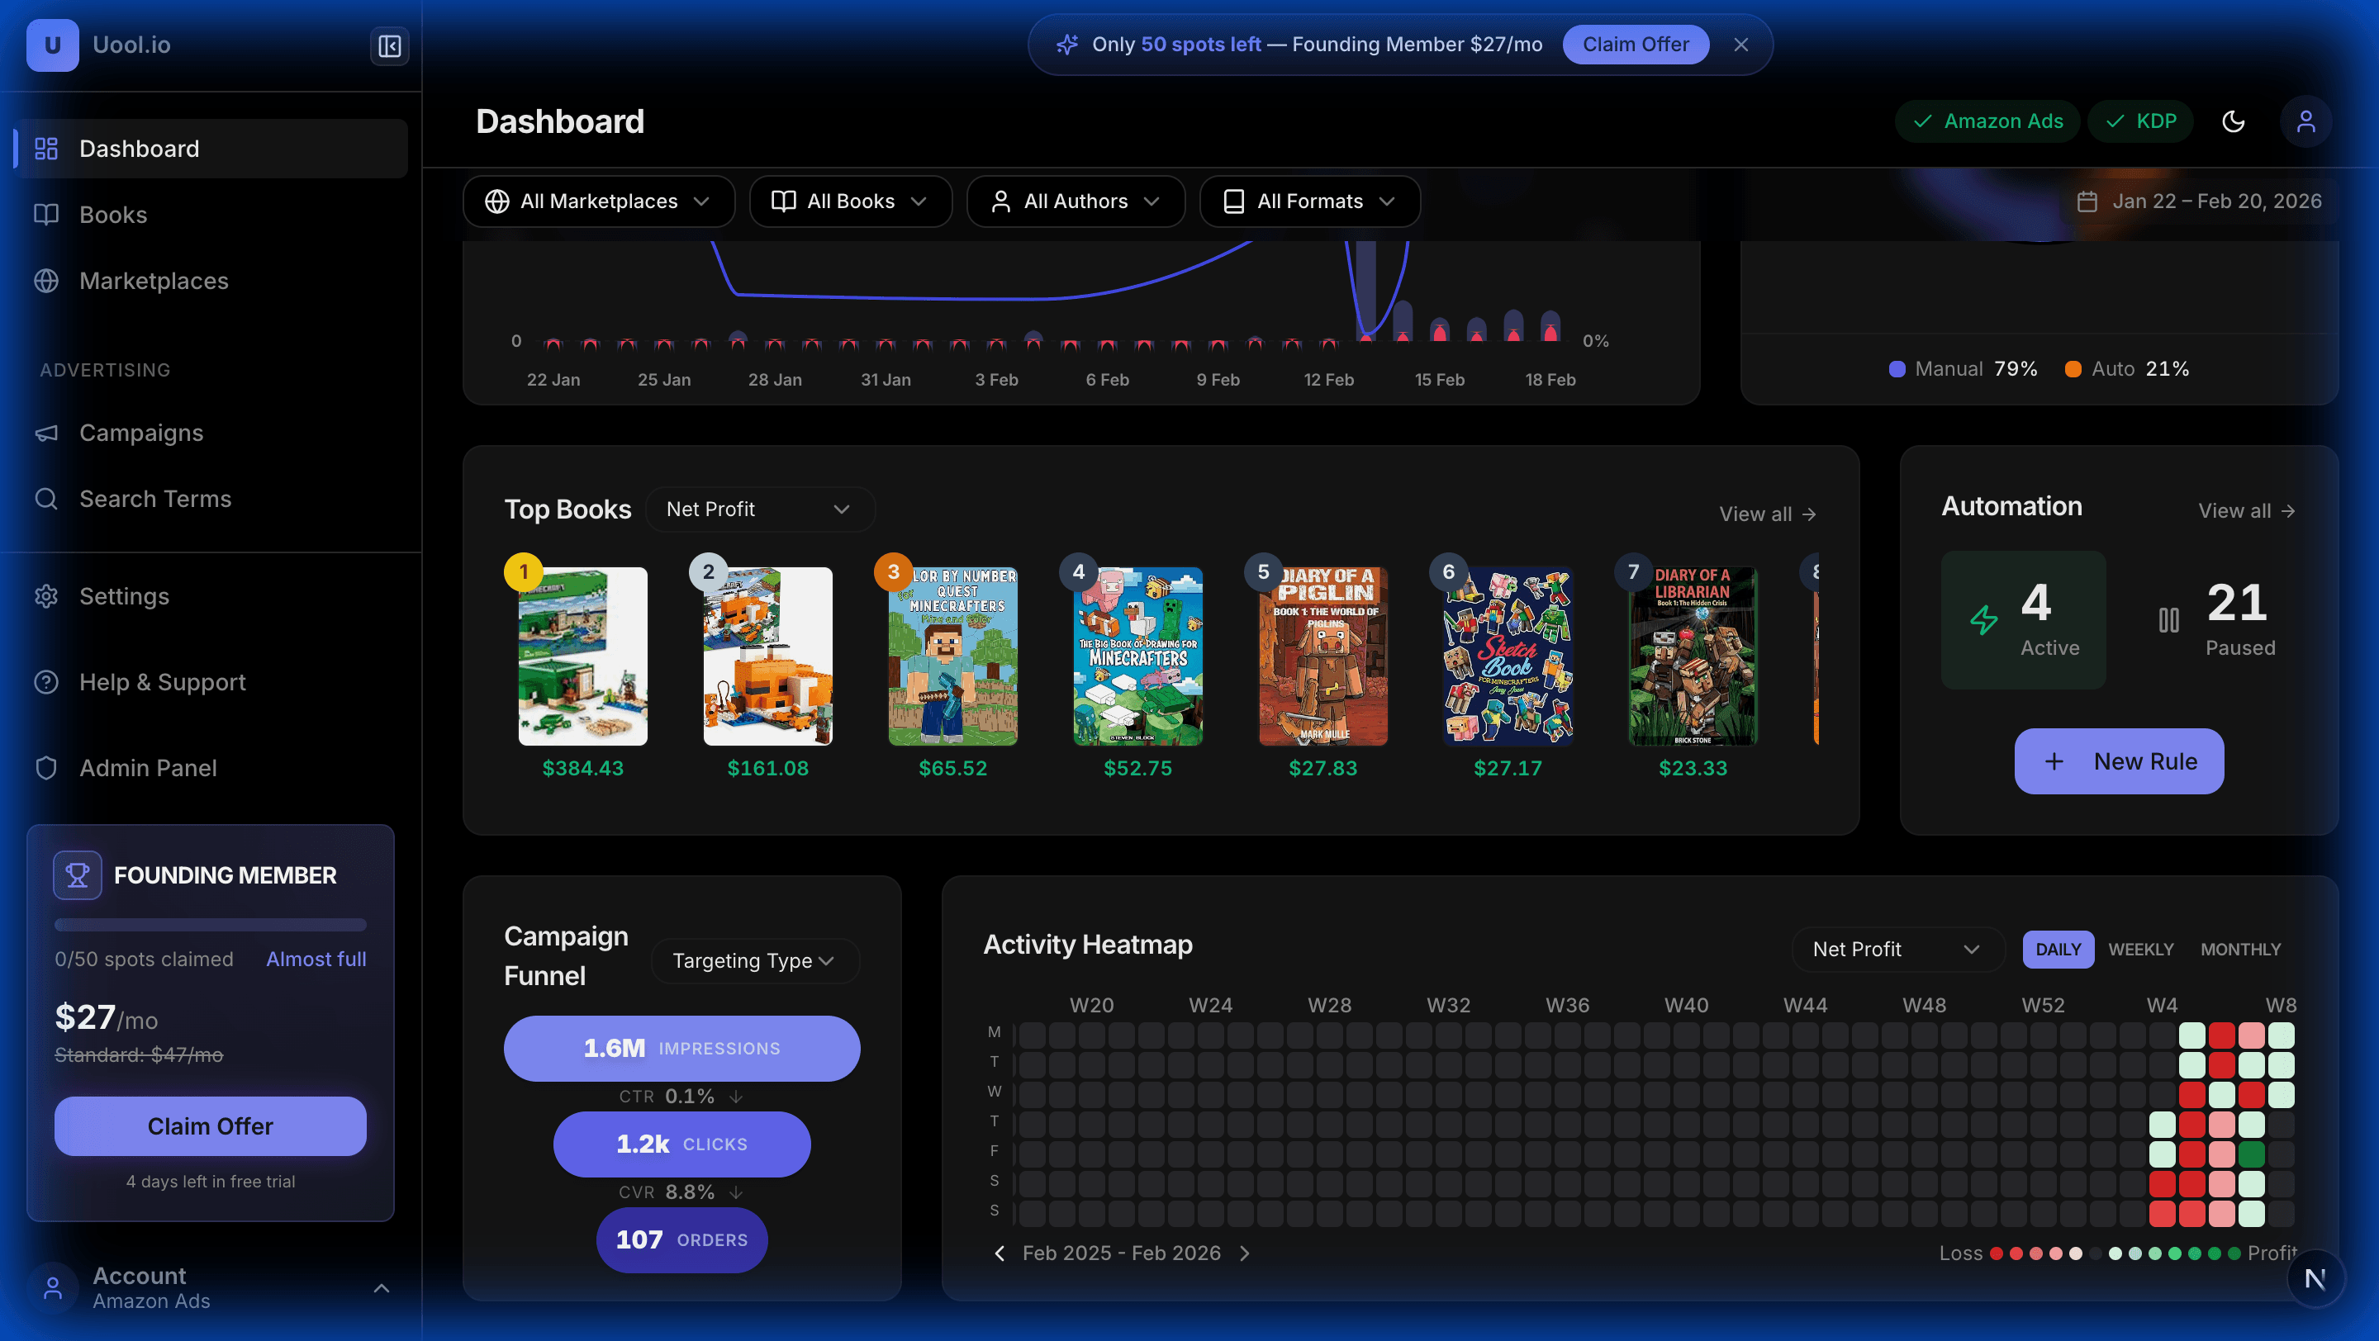This screenshot has height=1341, width=2379.
Task: Collapse the Account section at bottom left
Action: pos(381,1289)
